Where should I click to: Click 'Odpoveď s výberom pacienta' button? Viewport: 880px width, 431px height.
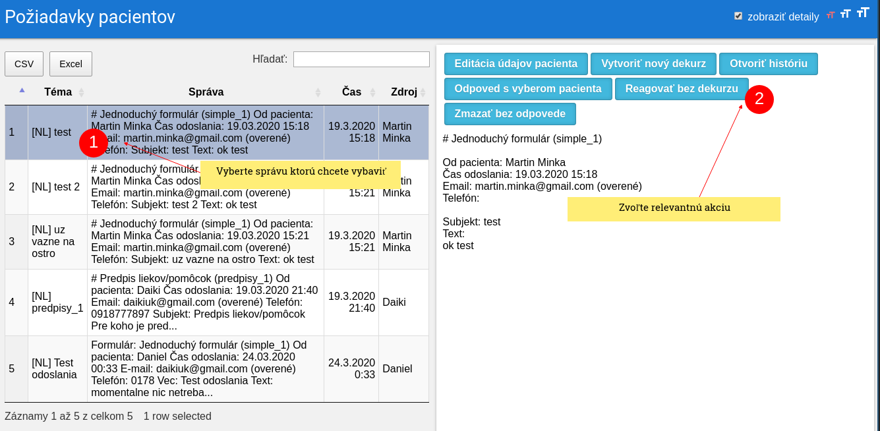pos(527,89)
